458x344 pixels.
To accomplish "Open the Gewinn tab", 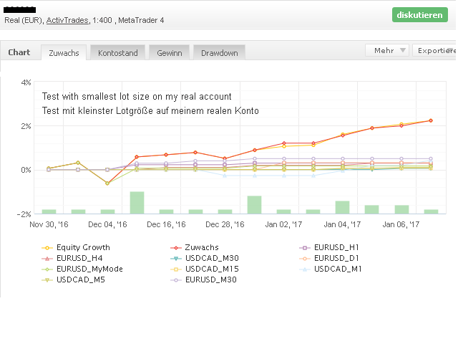I will click(169, 53).
